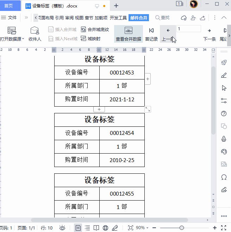
Task: Go to previous record arrow
Action: coord(168,30)
